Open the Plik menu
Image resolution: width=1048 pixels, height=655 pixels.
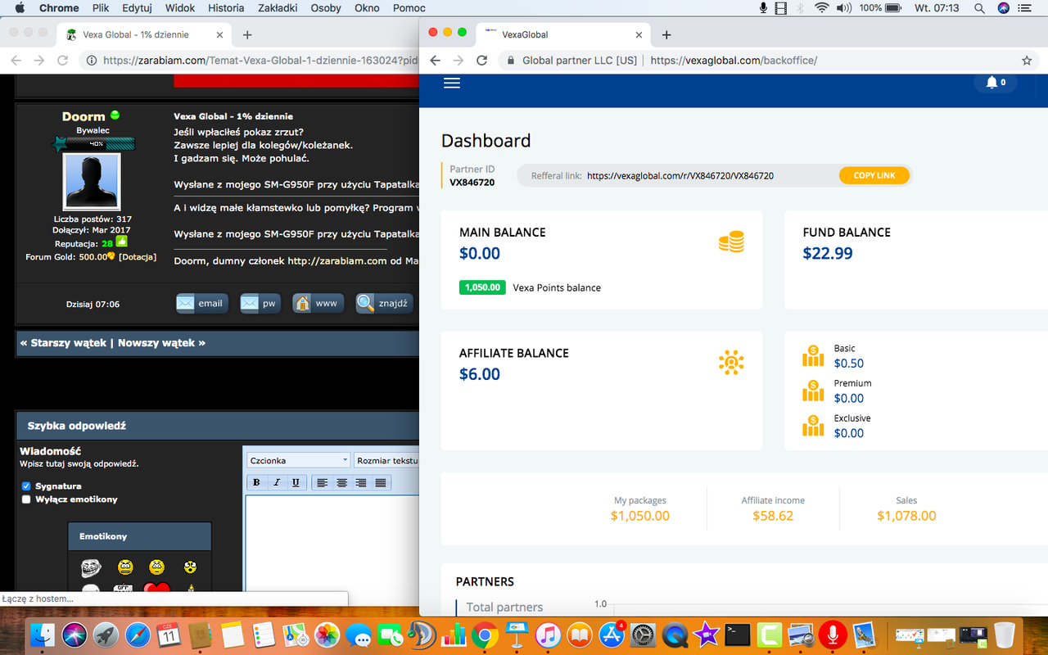pyautogui.click(x=101, y=8)
